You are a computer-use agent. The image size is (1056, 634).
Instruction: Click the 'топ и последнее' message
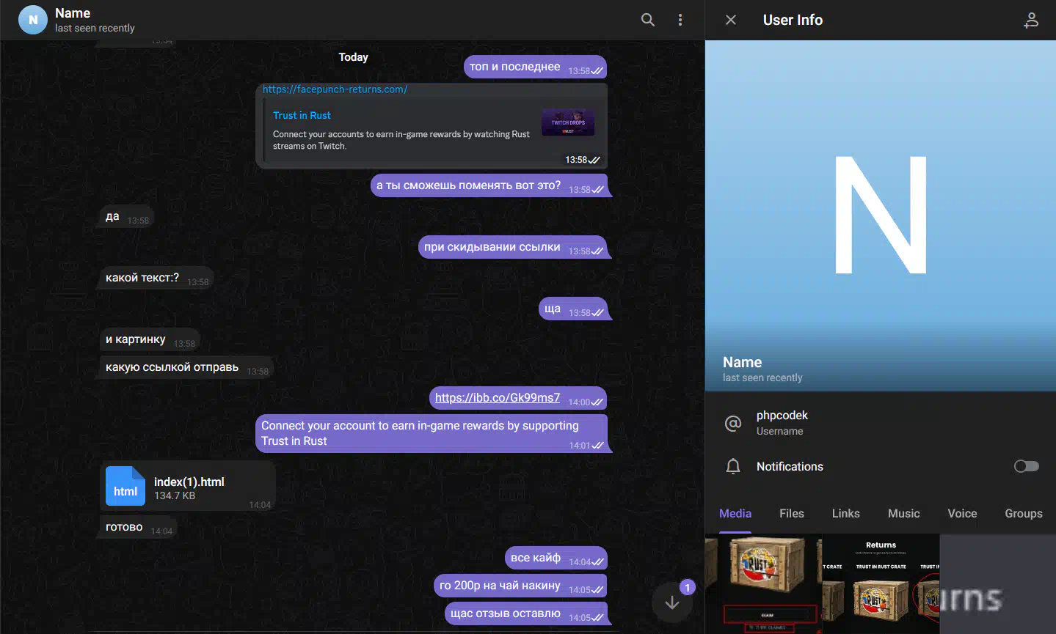pos(536,67)
